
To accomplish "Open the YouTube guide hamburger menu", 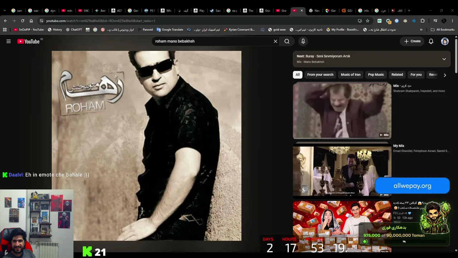I will coord(9,41).
